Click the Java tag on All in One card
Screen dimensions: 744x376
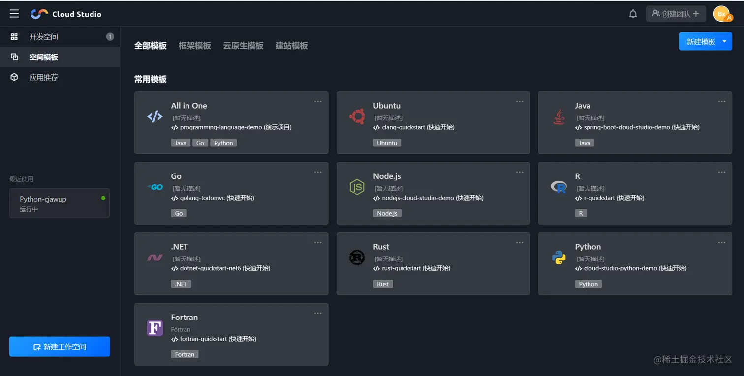(x=181, y=143)
